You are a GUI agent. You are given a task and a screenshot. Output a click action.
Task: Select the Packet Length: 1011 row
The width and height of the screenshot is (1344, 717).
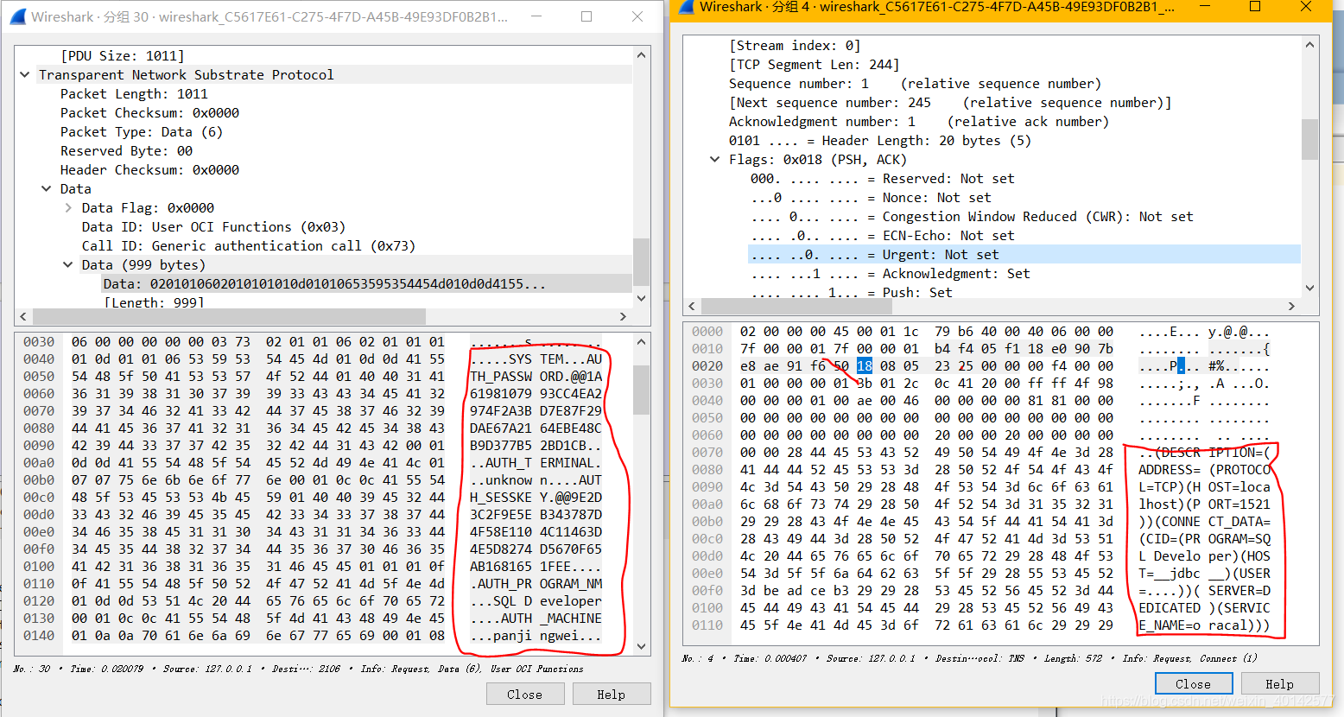coord(134,94)
